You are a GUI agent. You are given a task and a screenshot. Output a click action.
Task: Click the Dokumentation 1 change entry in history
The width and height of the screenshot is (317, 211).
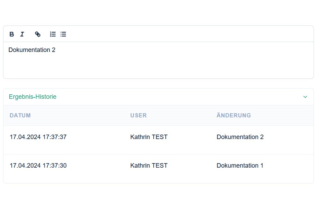coord(240,166)
